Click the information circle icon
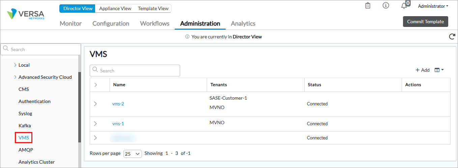458x168 pixels. (386, 6)
